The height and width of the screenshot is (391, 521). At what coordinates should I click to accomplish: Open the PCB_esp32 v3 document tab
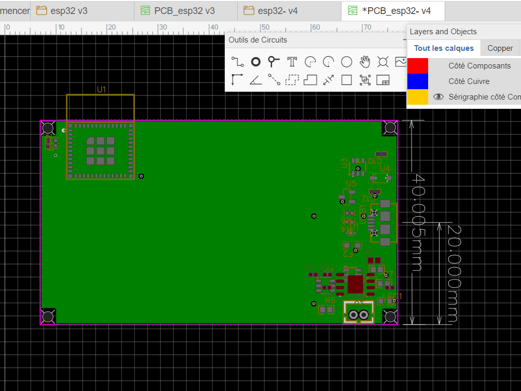click(x=185, y=10)
